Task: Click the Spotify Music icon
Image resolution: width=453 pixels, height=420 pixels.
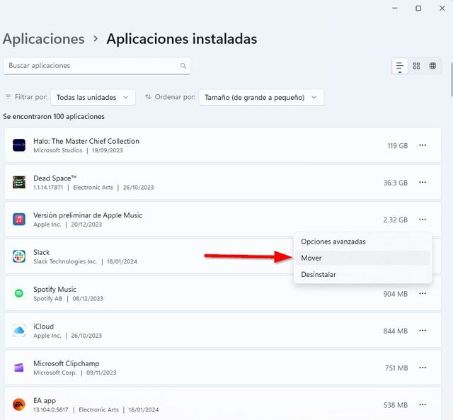Action: 19,294
